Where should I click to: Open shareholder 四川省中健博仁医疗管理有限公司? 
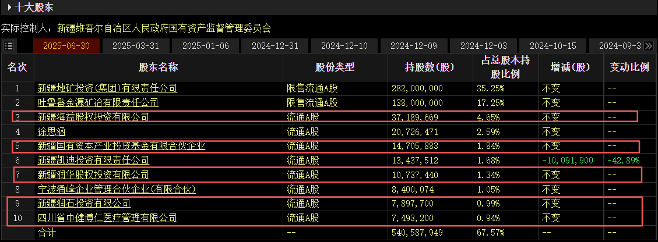[x=107, y=218]
